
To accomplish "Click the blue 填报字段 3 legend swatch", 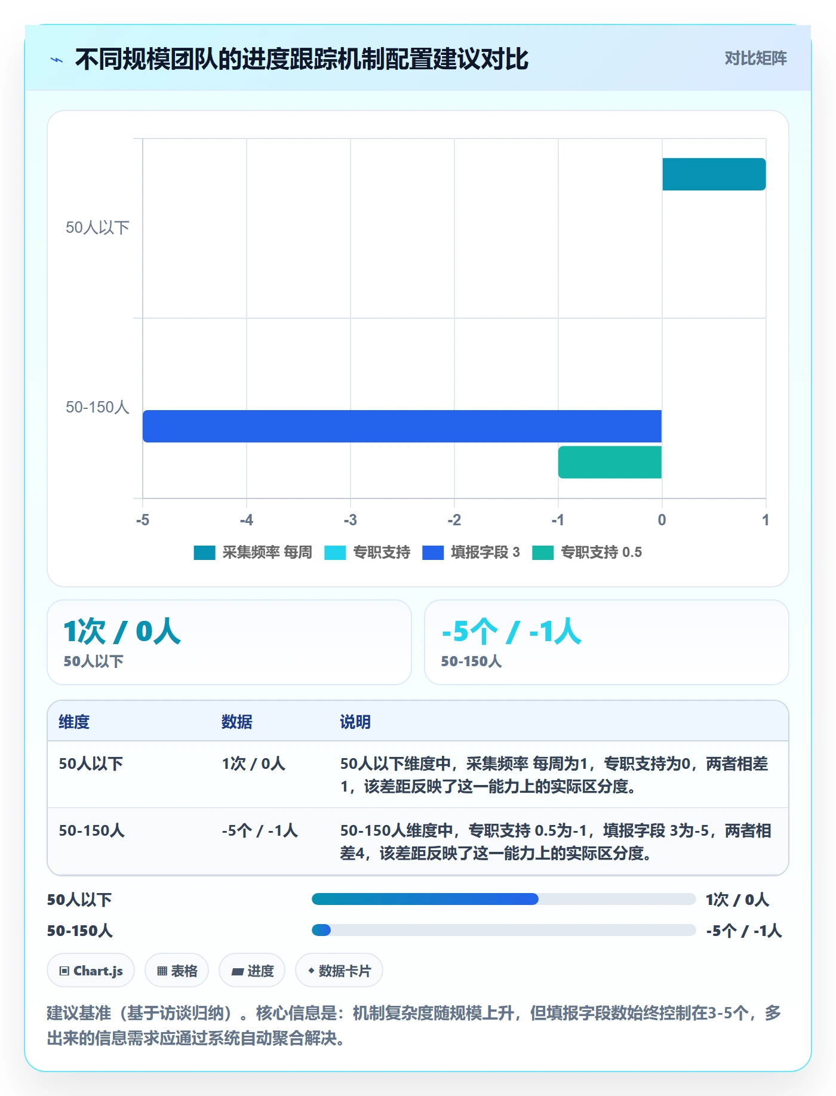I will [433, 553].
